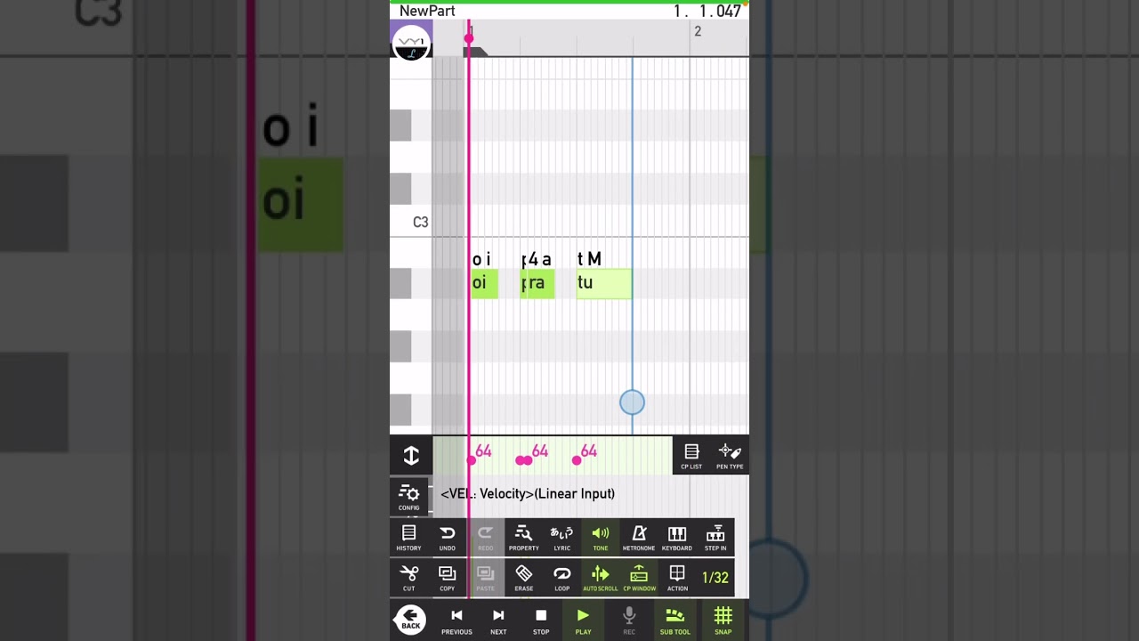Stop playback
The image size is (1139, 641).
click(x=541, y=621)
